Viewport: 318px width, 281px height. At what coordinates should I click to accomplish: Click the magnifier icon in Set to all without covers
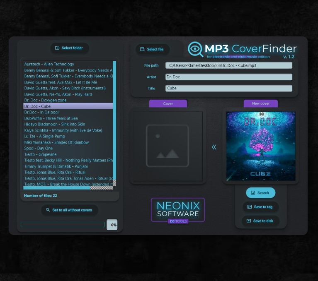[x=48, y=210]
